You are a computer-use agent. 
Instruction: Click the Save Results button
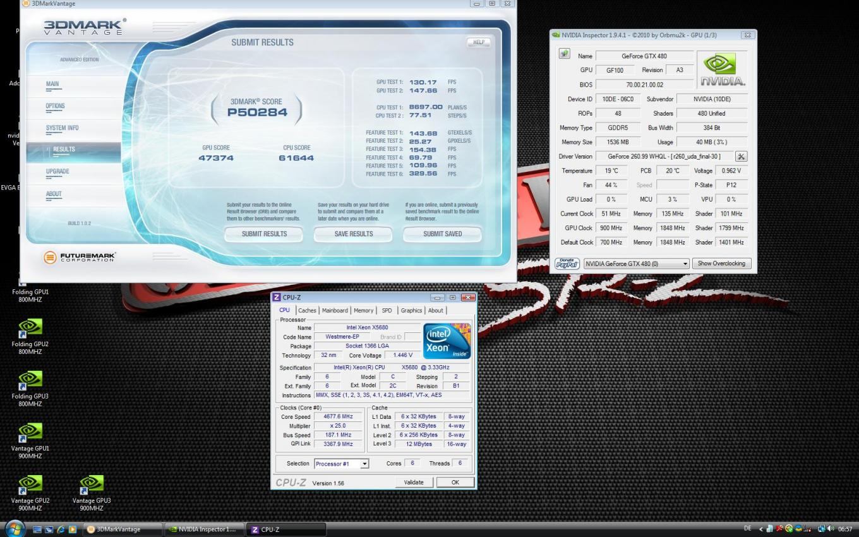pyautogui.click(x=353, y=234)
